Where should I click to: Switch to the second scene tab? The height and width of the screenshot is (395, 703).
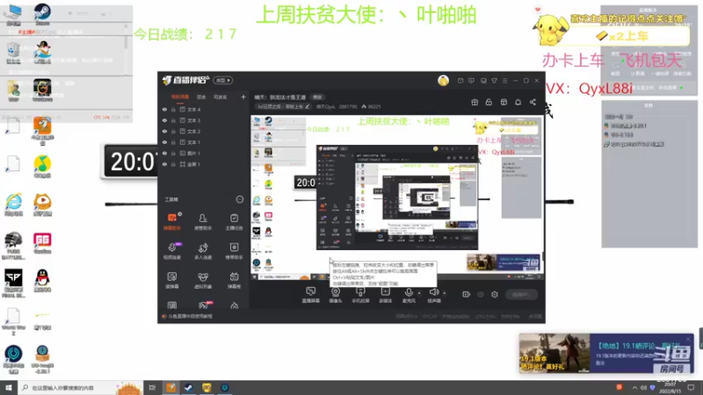[x=201, y=97]
